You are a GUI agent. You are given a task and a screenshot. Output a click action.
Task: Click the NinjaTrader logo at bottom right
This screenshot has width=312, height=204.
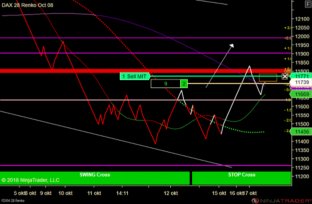coord(282,200)
